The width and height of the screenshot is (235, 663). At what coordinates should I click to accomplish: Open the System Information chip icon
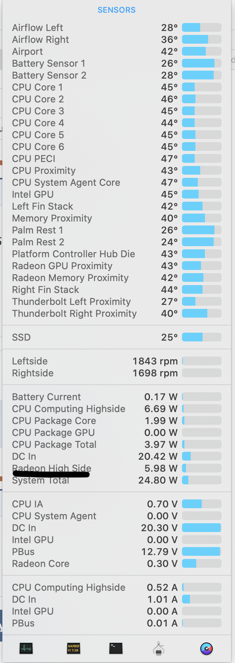[x=159, y=648]
